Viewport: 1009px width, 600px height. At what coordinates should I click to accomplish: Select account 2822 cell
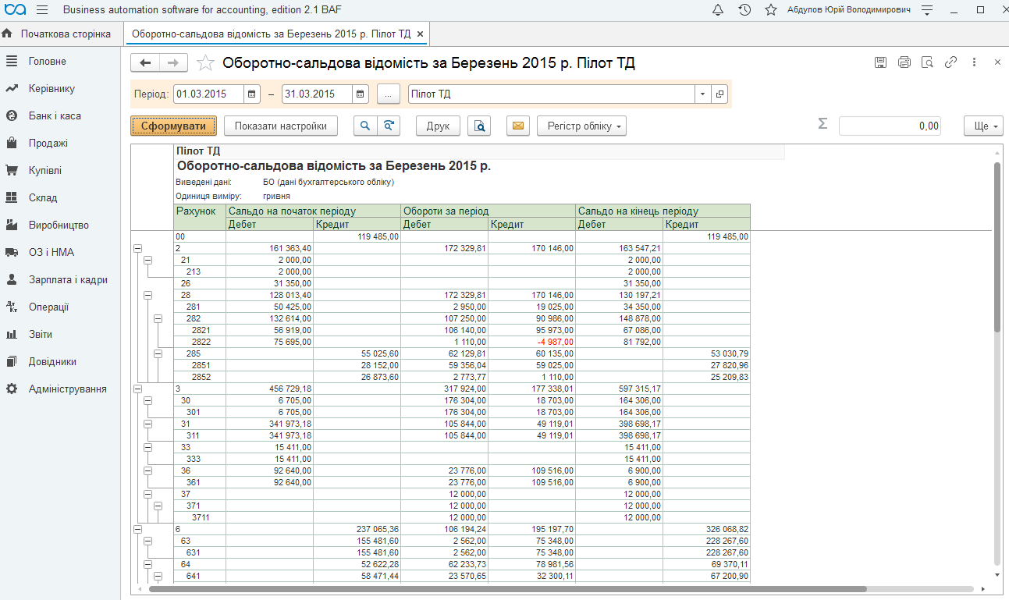200,342
